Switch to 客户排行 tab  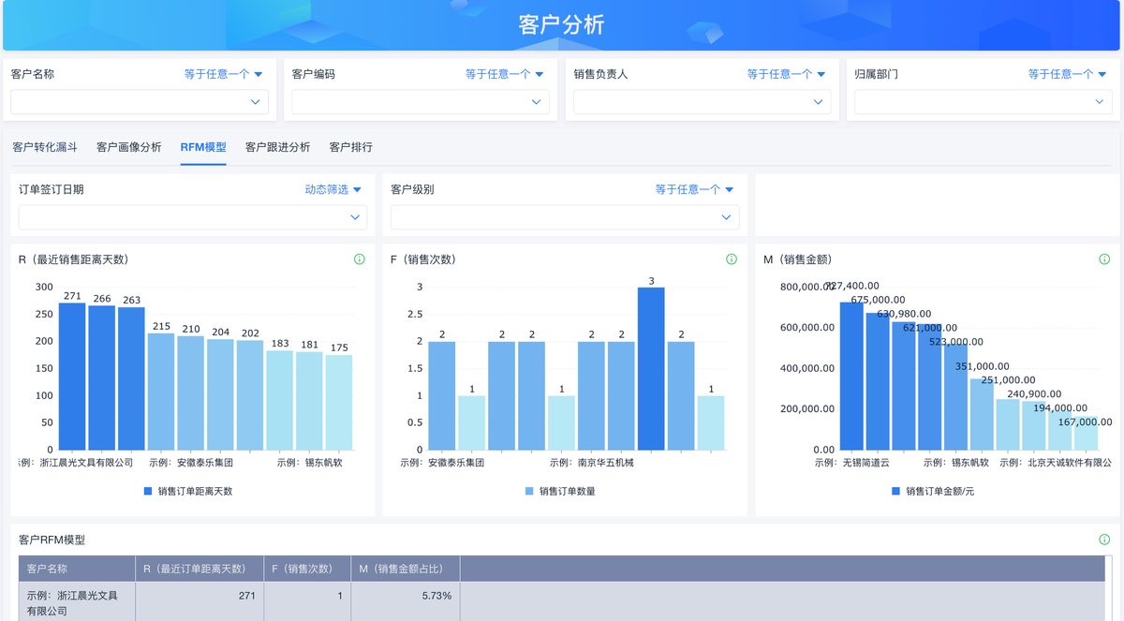tap(351, 147)
